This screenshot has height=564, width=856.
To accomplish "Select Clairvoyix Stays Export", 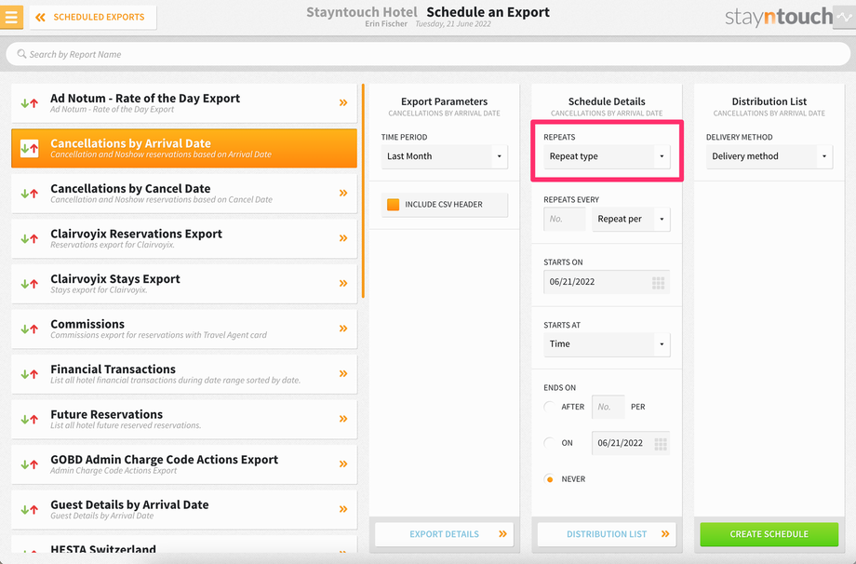I will tap(184, 284).
